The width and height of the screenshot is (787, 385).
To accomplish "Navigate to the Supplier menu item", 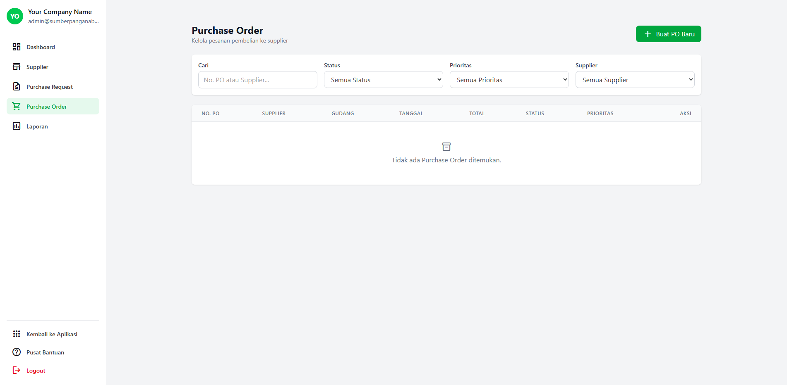I will point(37,67).
